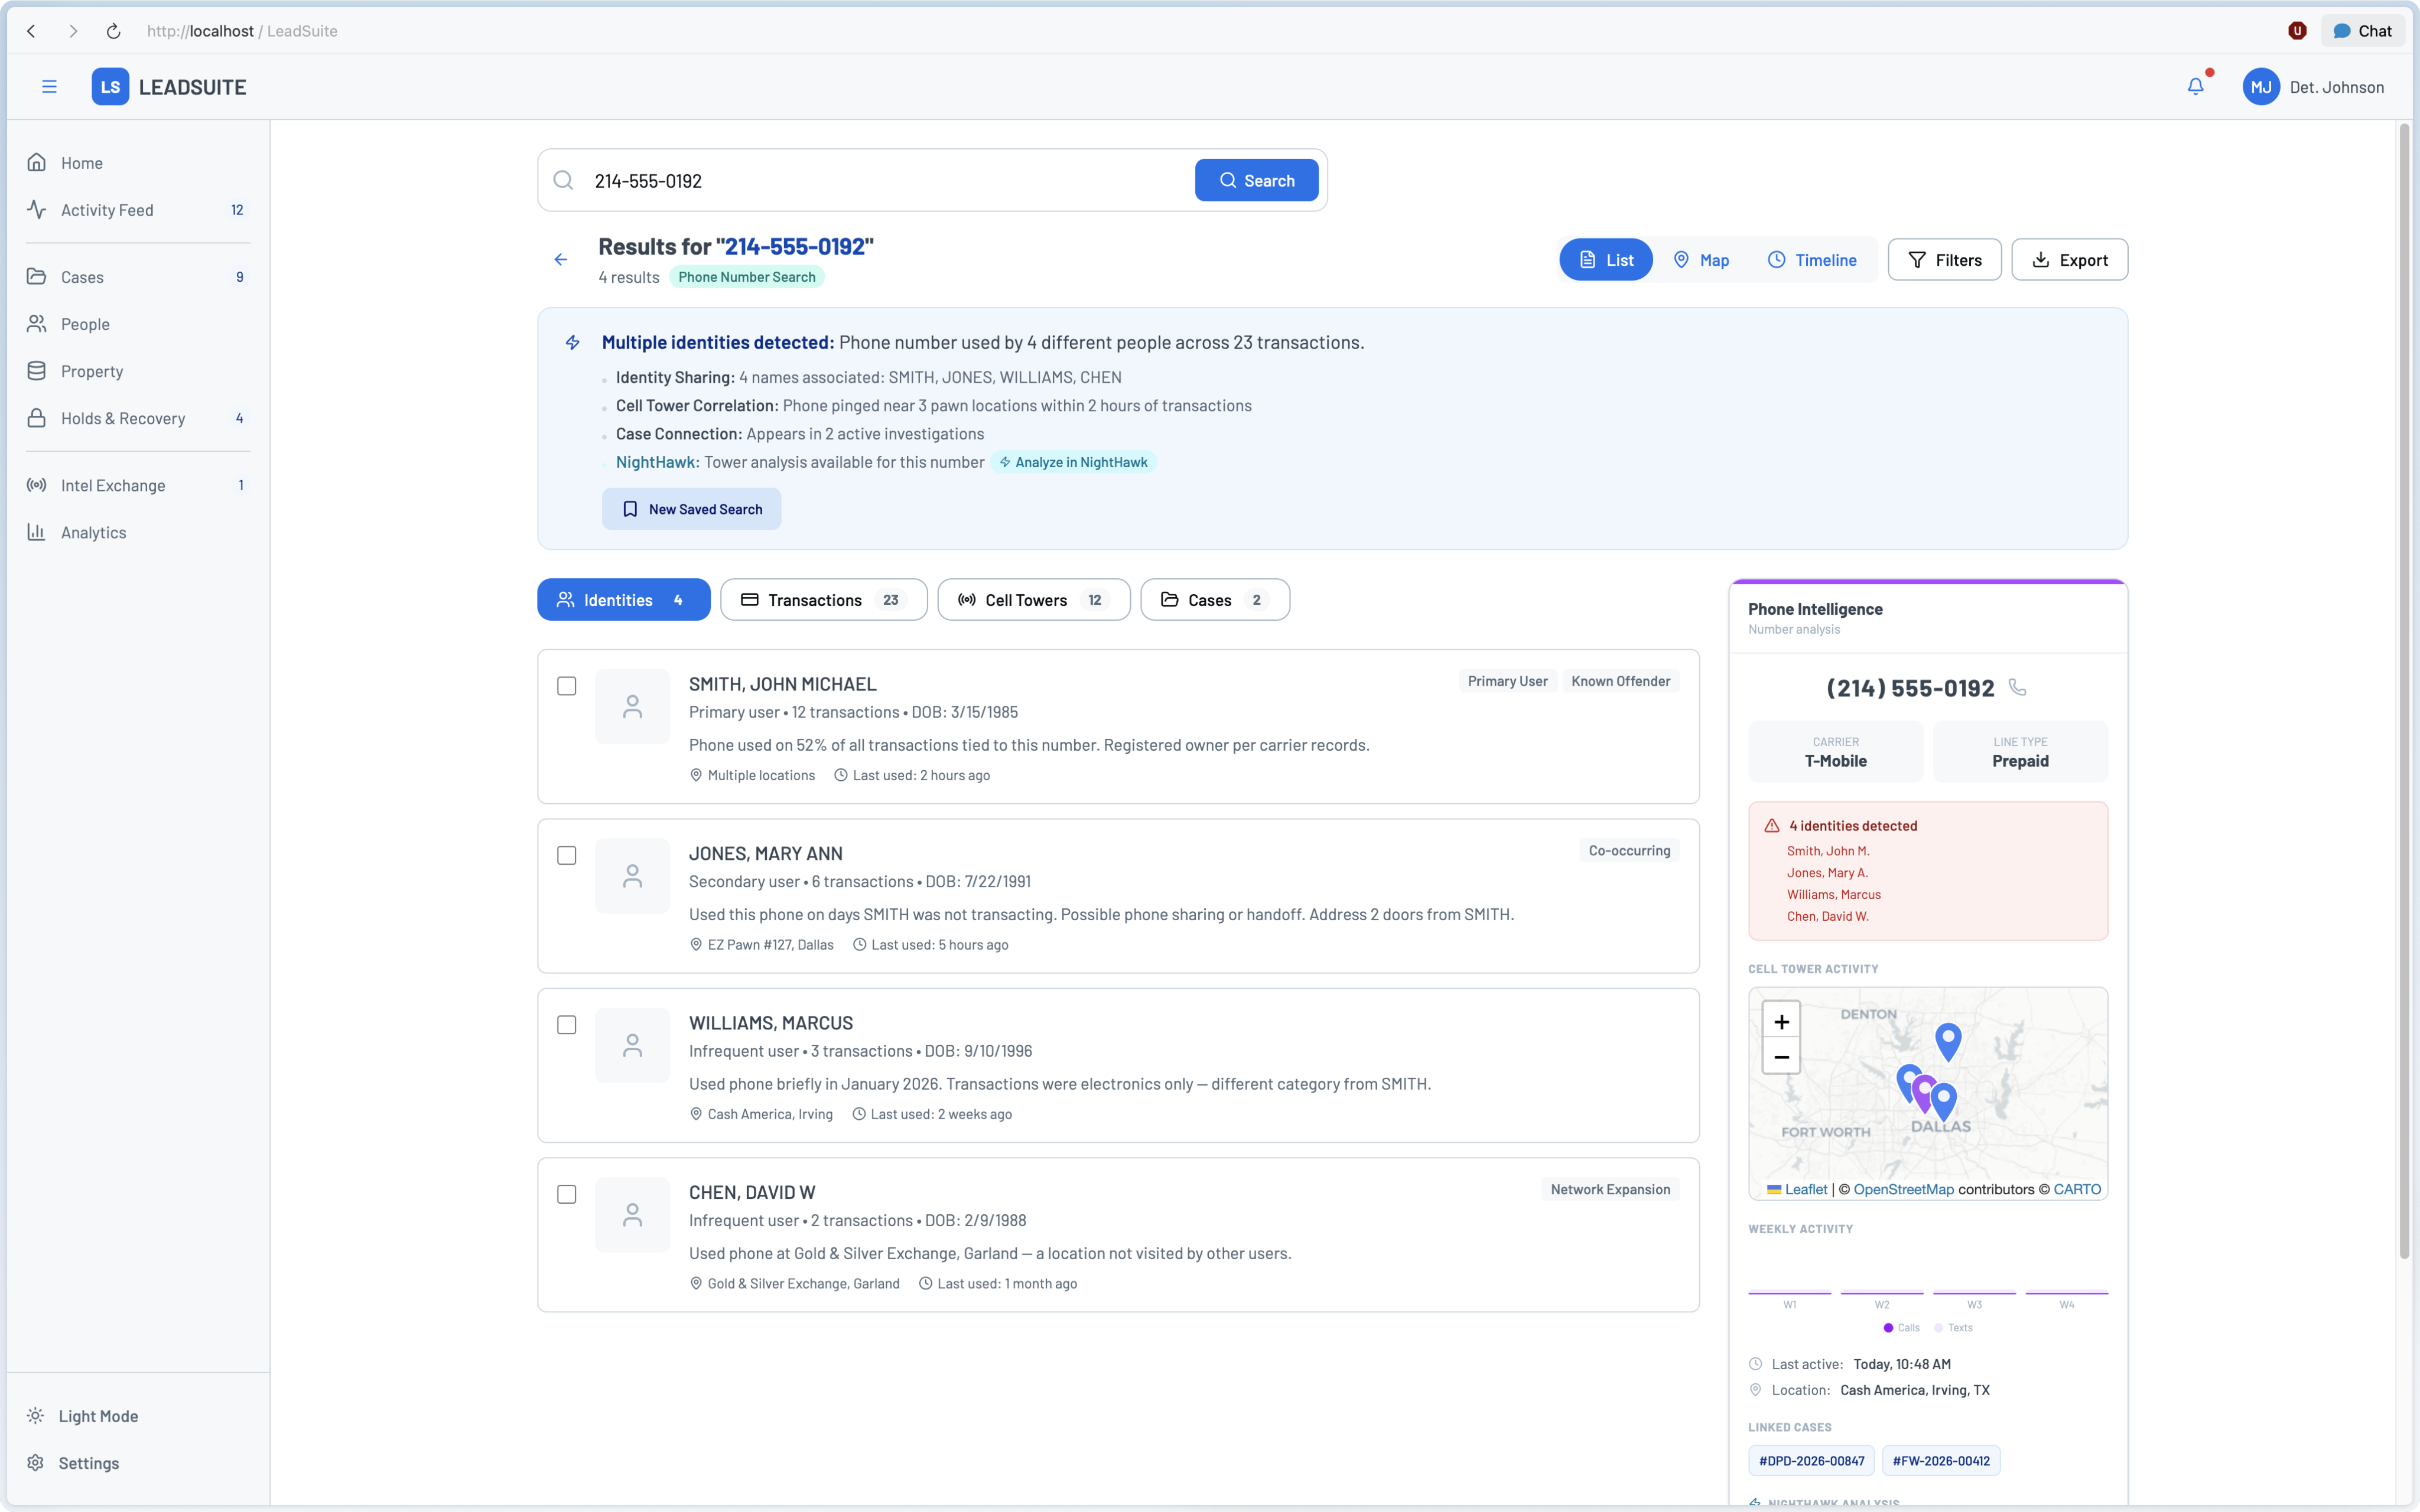Viewport: 2420px width, 1512px height.
Task: Select the SMITH, JOHN MICHAEL checkbox
Action: [567, 686]
